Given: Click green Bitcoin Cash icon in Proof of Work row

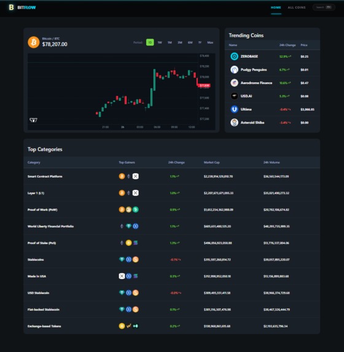Looking at the screenshot, I should [135, 209].
